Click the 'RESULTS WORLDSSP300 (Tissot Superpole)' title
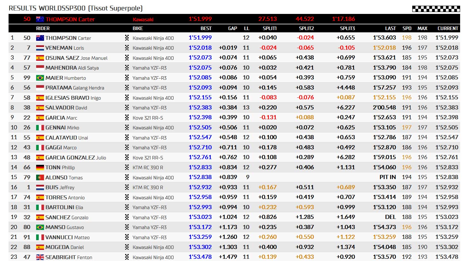 76,8
